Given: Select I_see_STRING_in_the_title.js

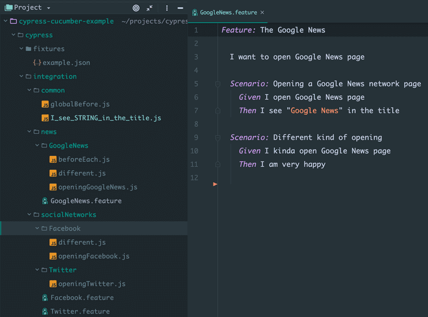Looking at the screenshot, I should point(106,118).
